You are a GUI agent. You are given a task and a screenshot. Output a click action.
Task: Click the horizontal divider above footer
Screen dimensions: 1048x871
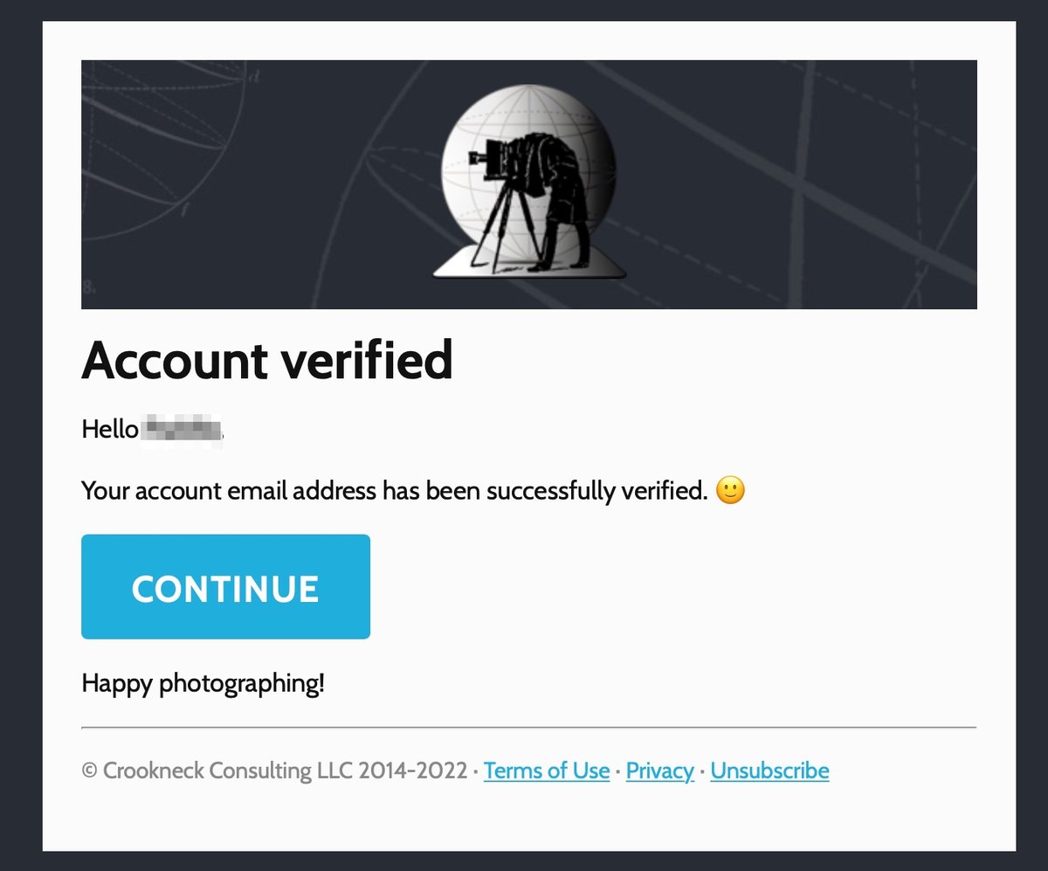[528, 727]
